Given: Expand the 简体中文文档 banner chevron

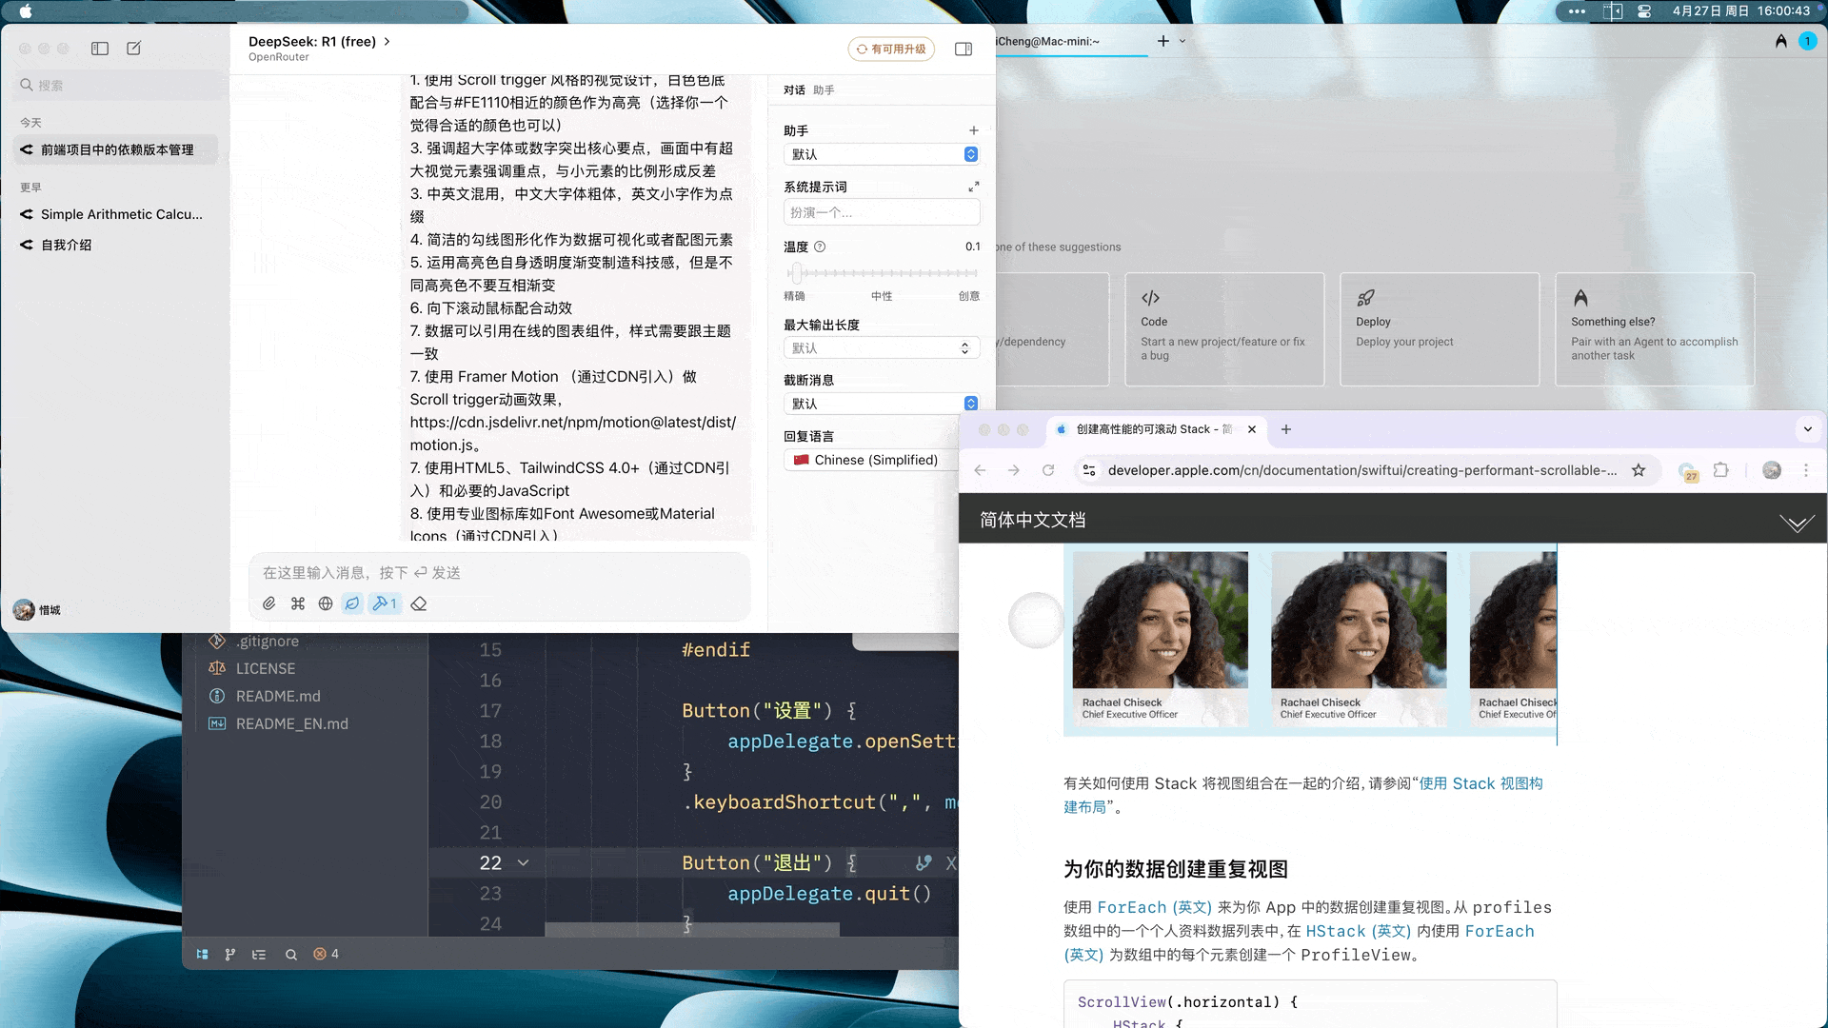Looking at the screenshot, I should tap(1797, 522).
